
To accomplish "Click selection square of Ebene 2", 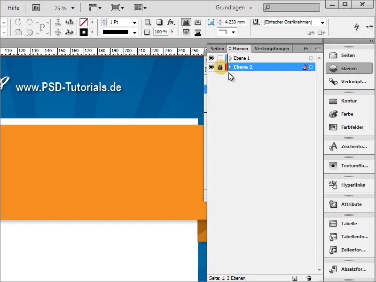I will (311, 67).
